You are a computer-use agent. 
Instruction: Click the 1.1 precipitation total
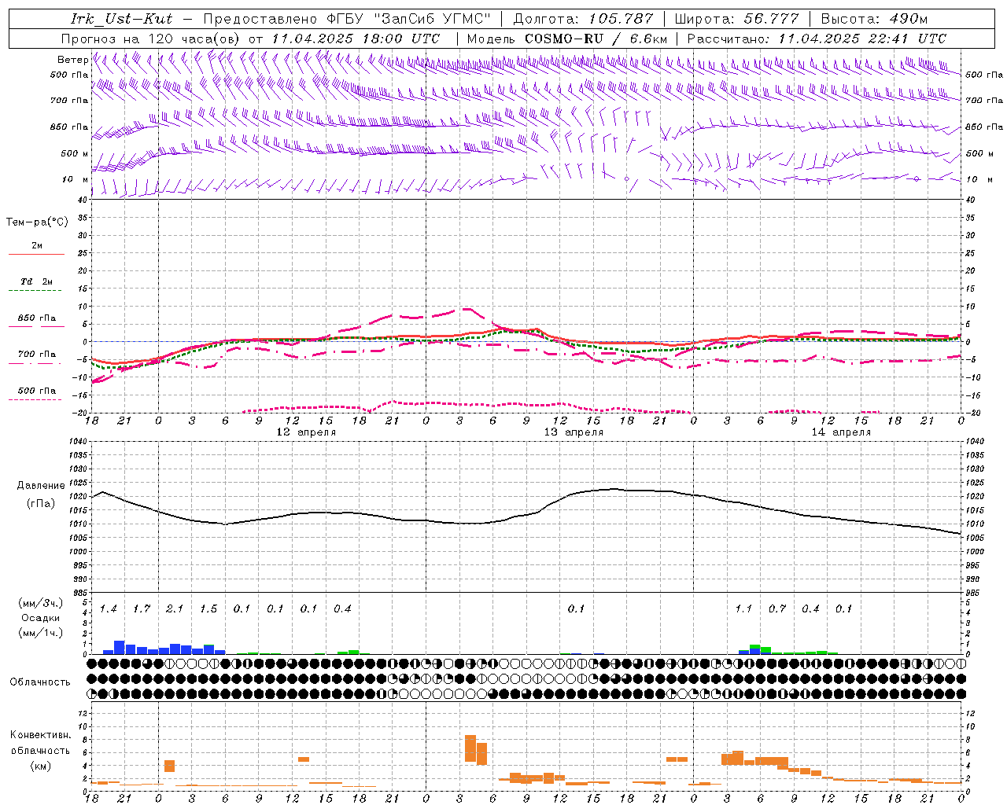pyautogui.click(x=743, y=608)
